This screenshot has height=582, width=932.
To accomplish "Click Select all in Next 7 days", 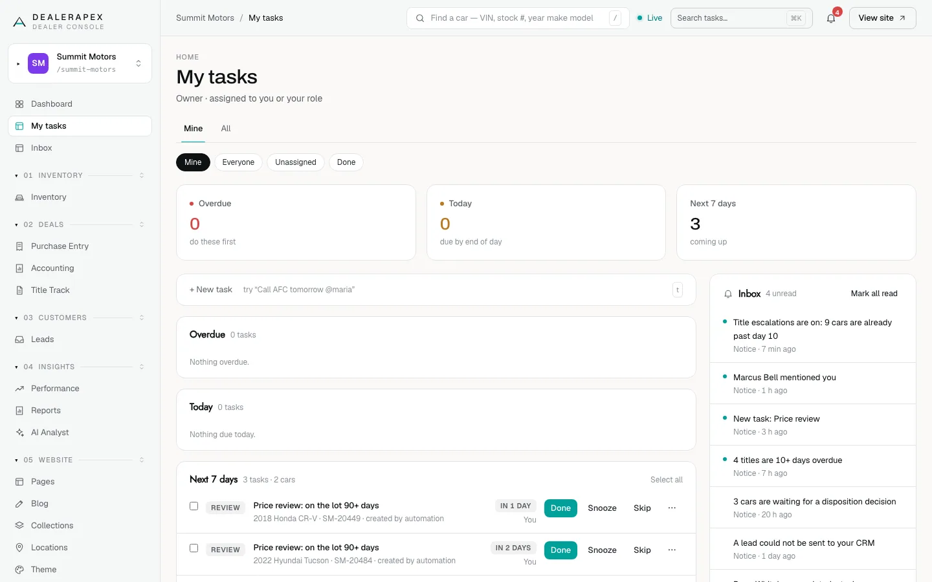I will [x=667, y=480].
